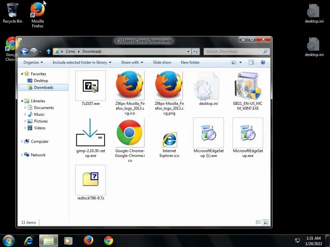Screen dimensions: 330x247
Task: Select Network in the navigation pane
Action: point(35,155)
